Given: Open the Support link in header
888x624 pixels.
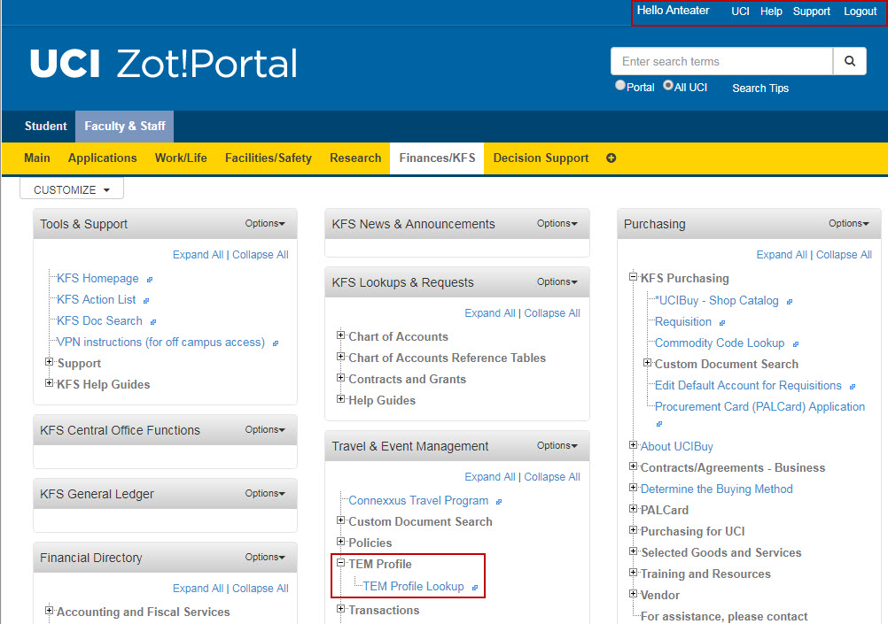Looking at the screenshot, I should pyautogui.click(x=812, y=12).
